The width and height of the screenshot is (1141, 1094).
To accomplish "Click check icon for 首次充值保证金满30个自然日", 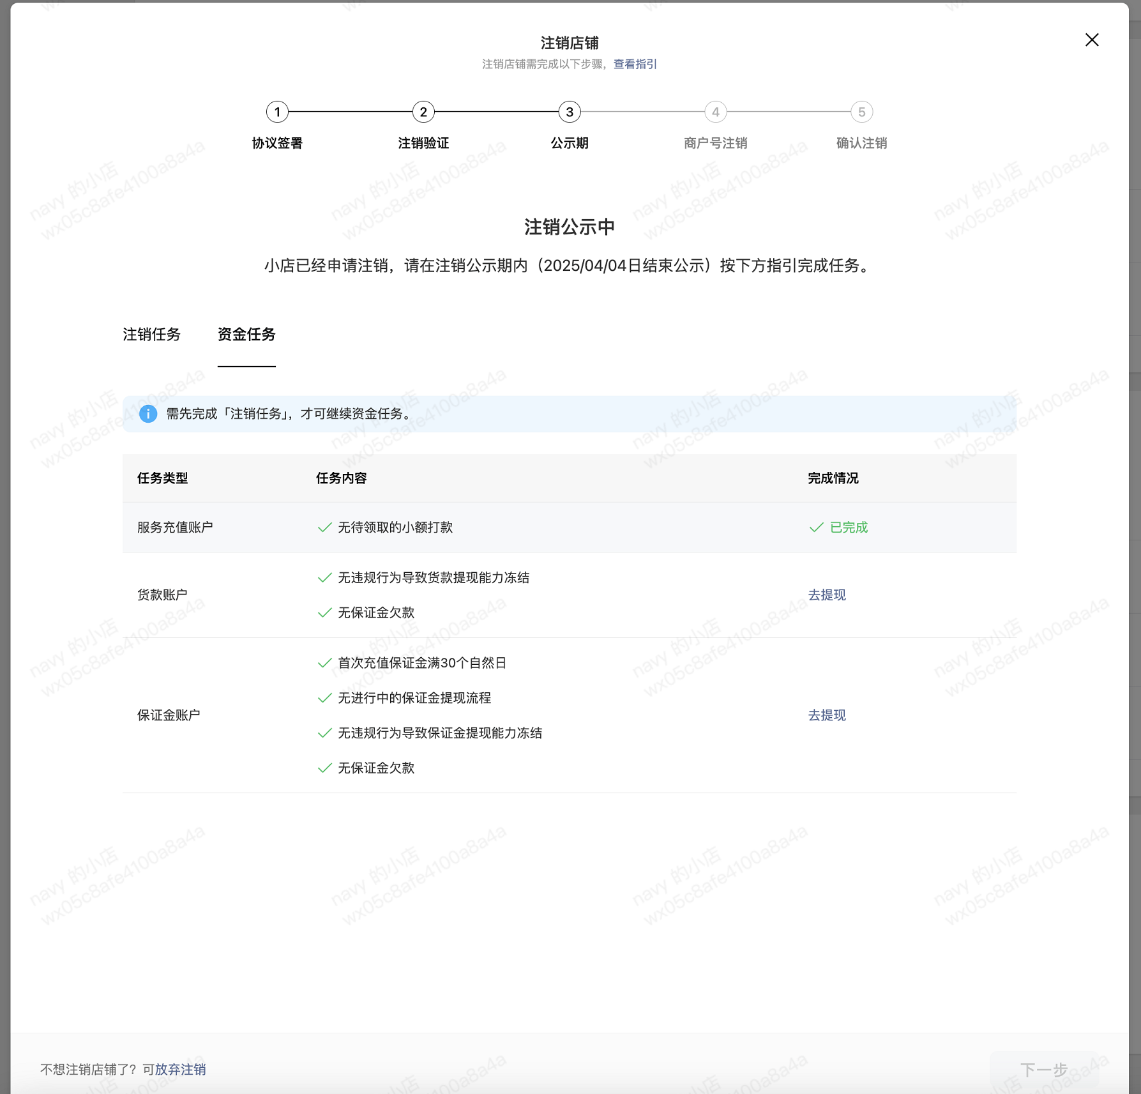I will [x=324, y=663].
